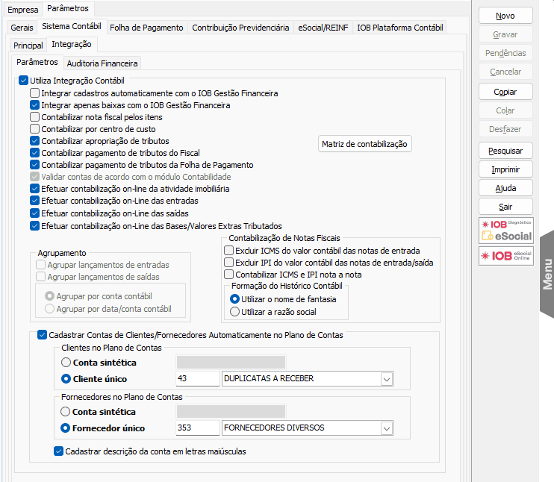Switch to the Folha de Pagamento tab
This screenshot has width=554, height=482.
point(146,28)
